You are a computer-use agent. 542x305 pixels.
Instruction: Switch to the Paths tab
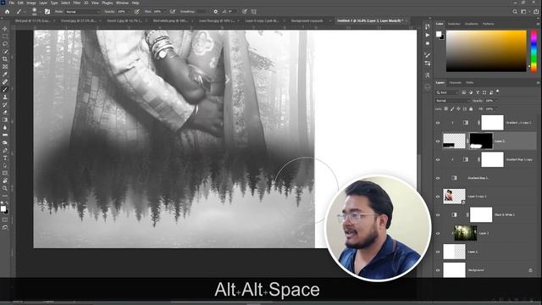[469, 83]
